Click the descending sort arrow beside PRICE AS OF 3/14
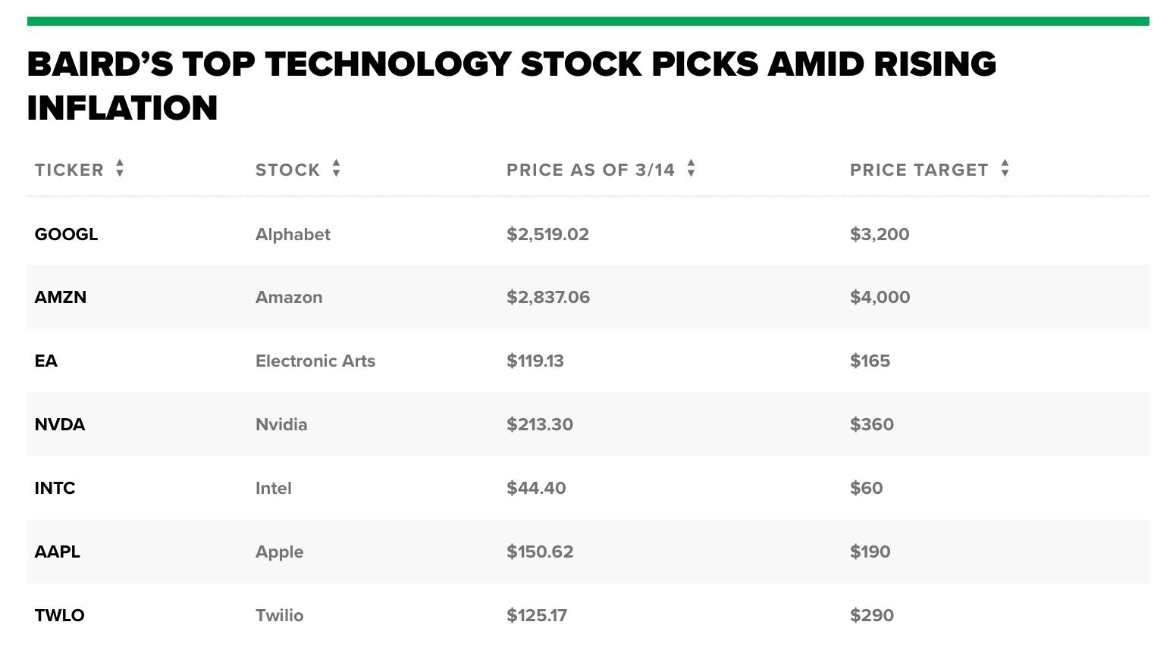 coord(691,175)
